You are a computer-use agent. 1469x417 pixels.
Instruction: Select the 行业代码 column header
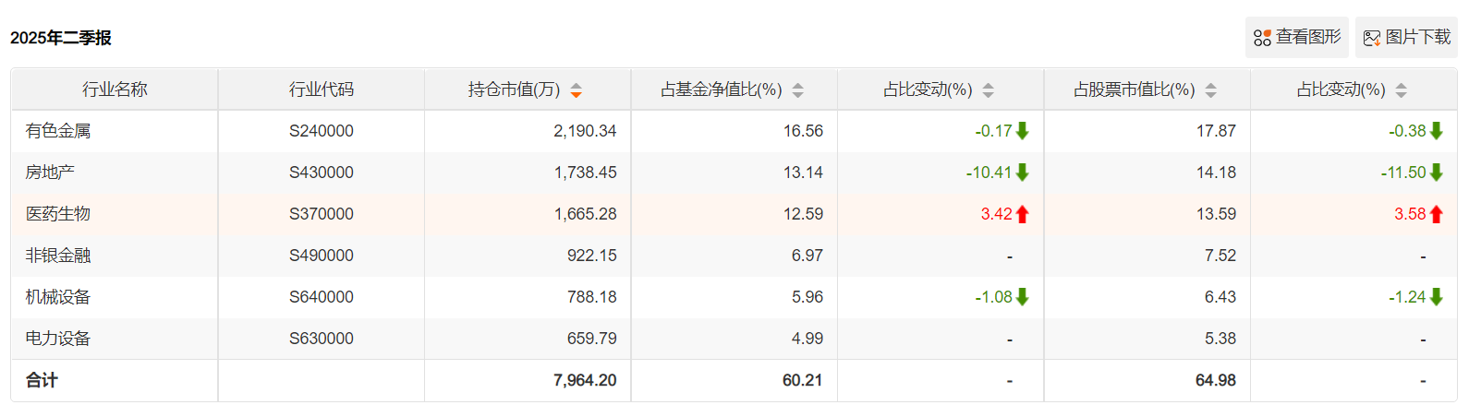tap(322, 89)
